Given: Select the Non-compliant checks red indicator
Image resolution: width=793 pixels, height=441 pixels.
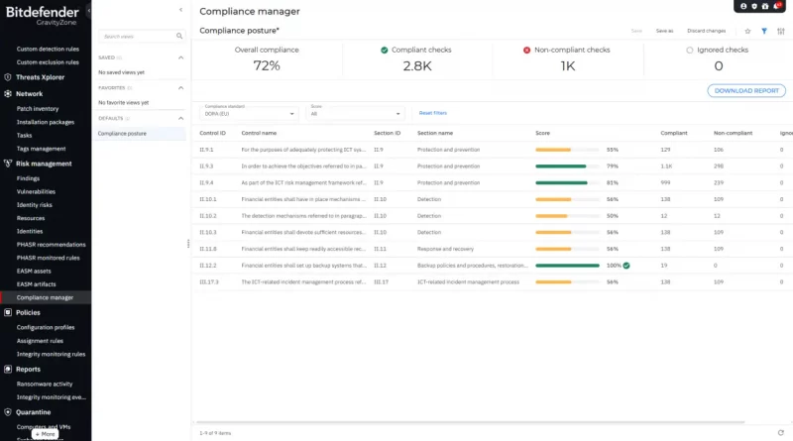Looking at the screenshot, I should (527, 50).
